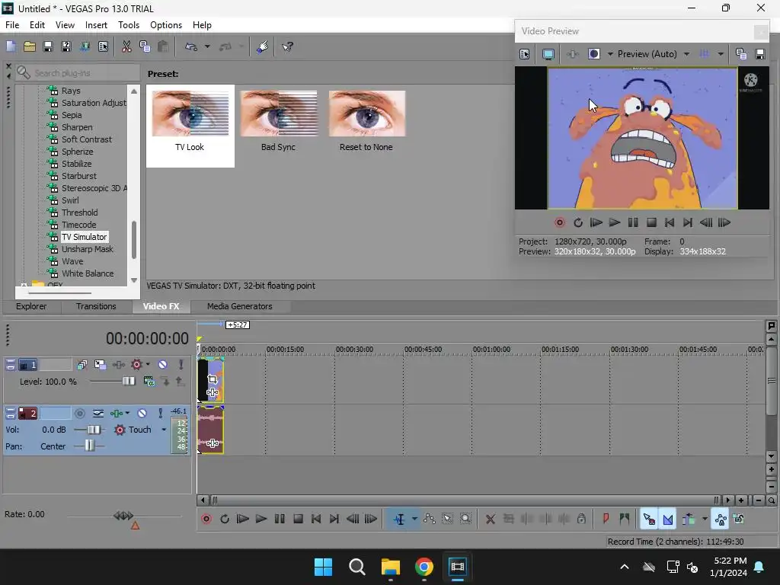The image size is (780, 585).
Task: Click Lock Event padlock icon
Action: coord(581,519)
